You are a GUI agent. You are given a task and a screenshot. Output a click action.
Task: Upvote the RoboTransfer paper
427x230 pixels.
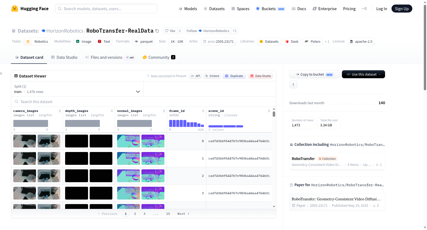tap(376, 205)
